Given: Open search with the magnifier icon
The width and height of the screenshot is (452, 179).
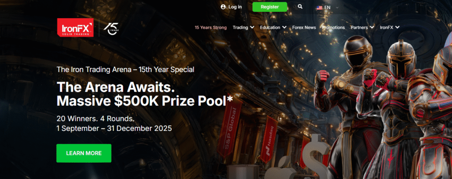Looking at the screenshot, I should [x=300, y=7].
